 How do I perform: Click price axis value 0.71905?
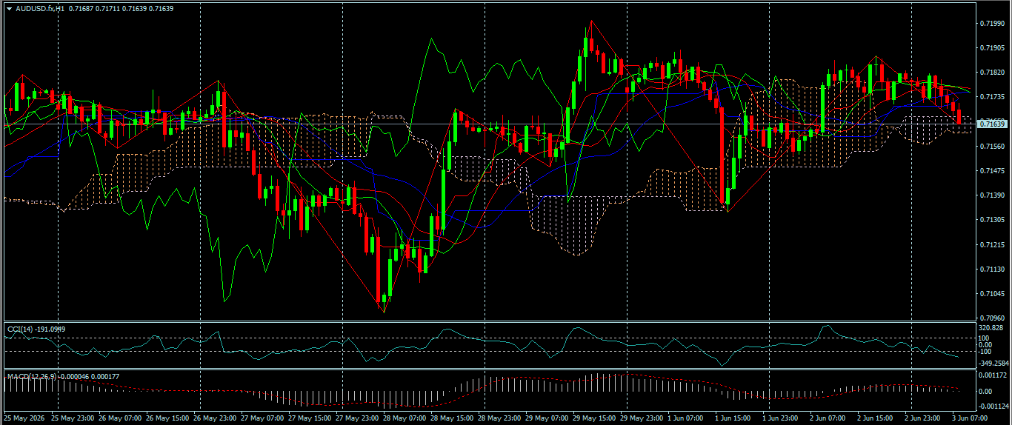[992, 48]
